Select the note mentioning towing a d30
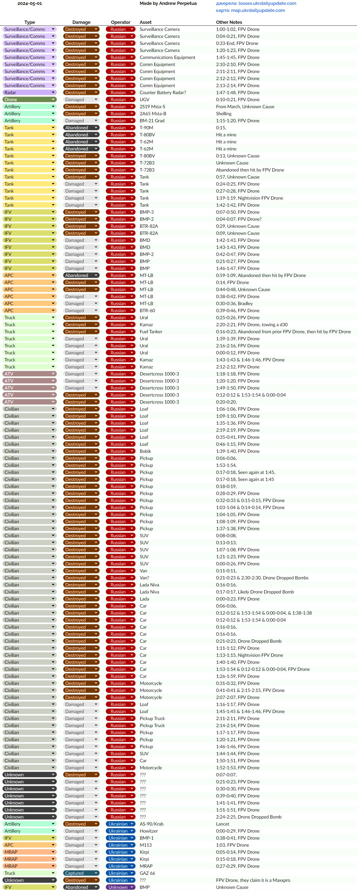Image resolution: width=357 pixels, height=891 pixels. pyautogui.click(x=252, y=325)
